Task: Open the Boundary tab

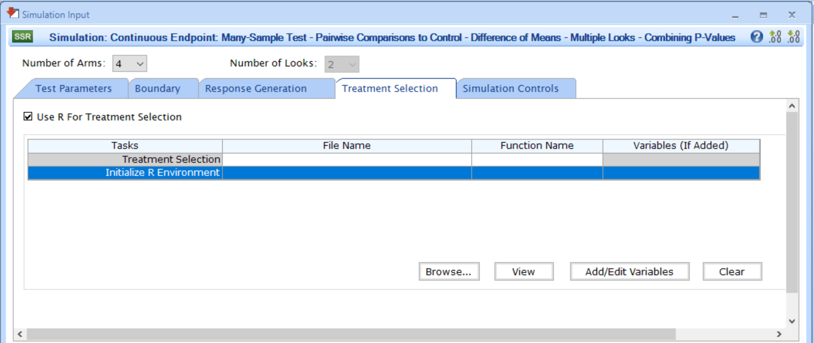Action: point(157,88)
